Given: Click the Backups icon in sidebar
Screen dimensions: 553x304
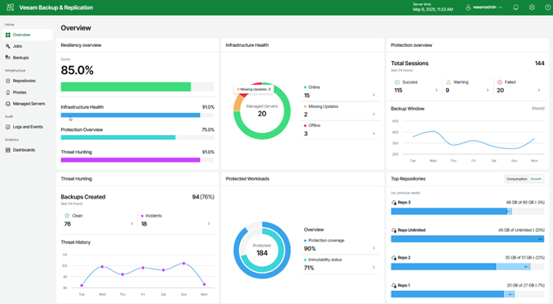Looking at the screenshot, I should point(7,58).
